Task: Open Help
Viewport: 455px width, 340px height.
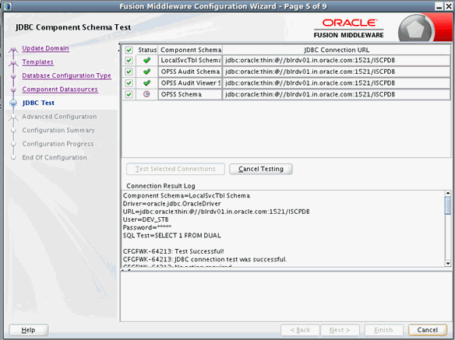Action: click(x=28, y=330)
